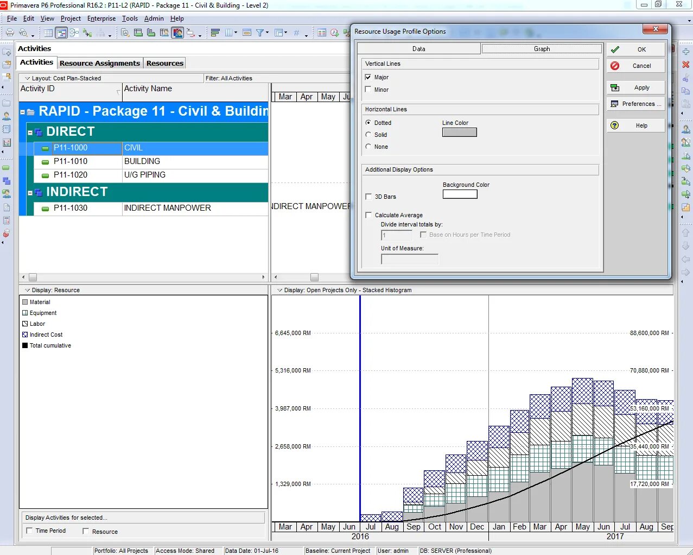Open the Columns toolbar dropdown arrow

pos(236,33)
